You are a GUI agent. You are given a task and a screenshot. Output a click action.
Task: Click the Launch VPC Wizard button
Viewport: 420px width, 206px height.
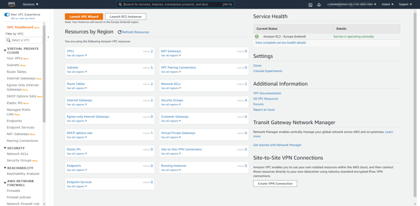(x=84, y=17)
